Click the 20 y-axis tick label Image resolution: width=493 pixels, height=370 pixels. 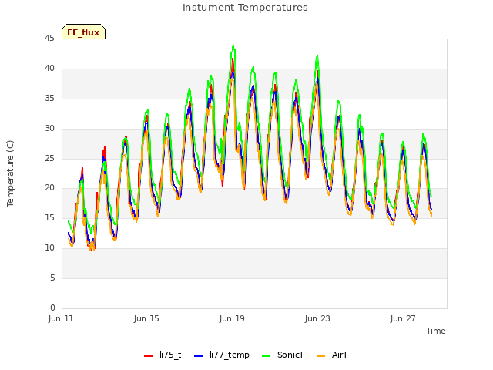(x=49, y=188)
